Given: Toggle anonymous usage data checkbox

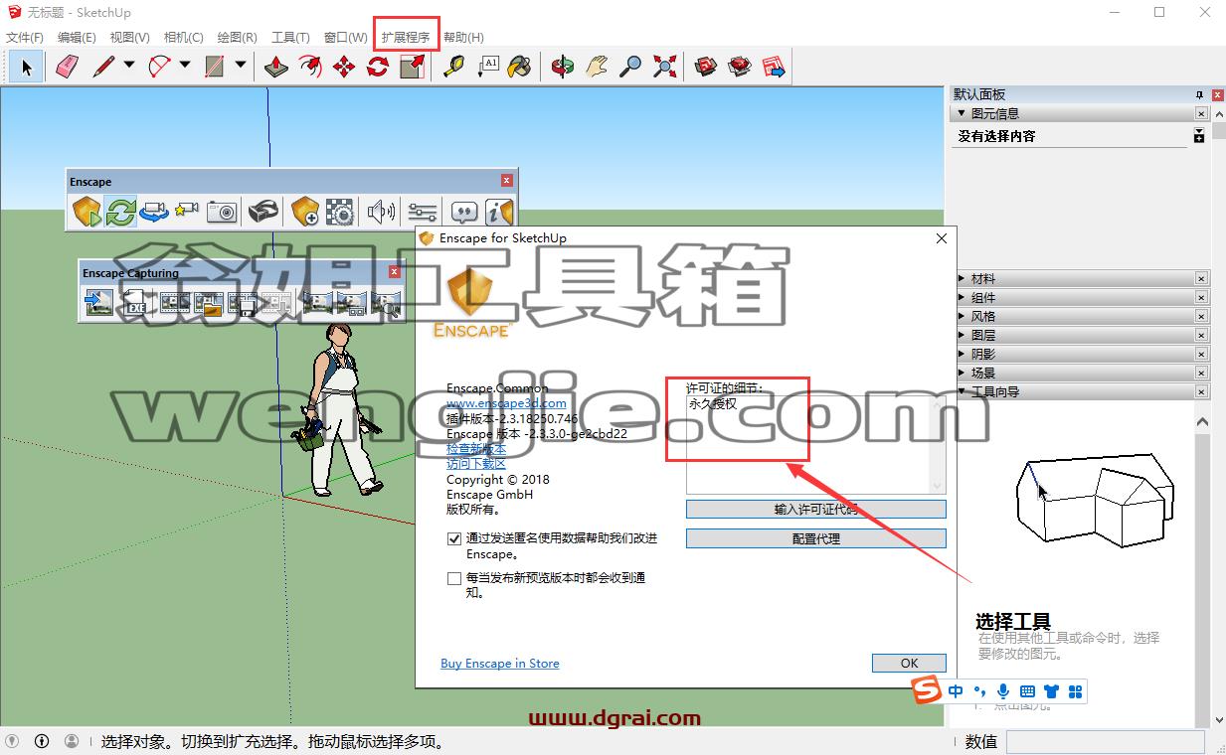Looking at the screenshot, I should tap(454, 538).
